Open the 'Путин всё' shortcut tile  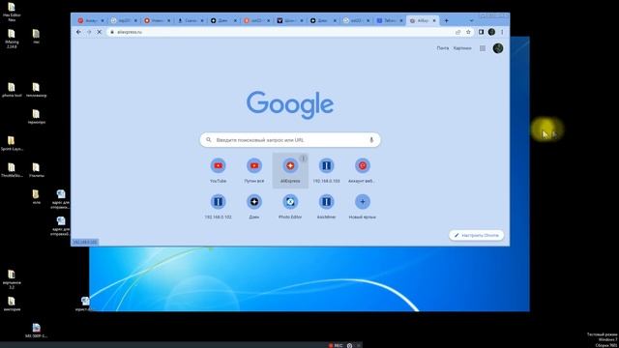tap(254, 170)
